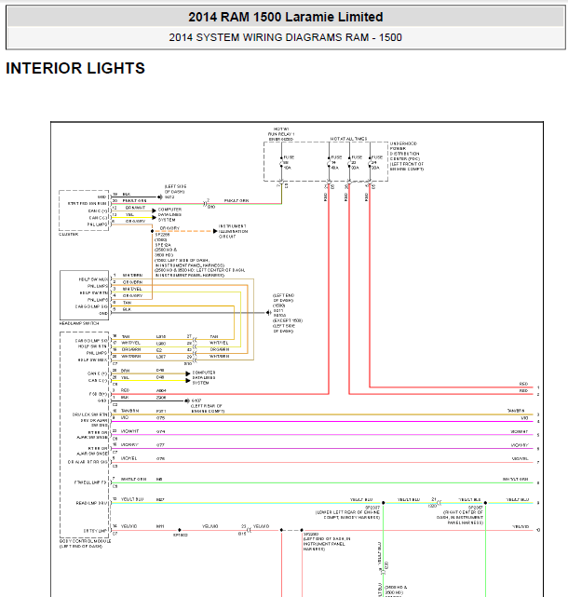
Task: Click the "TAN/BRN" label at the diagram's right edge
Action: (516, 411)
